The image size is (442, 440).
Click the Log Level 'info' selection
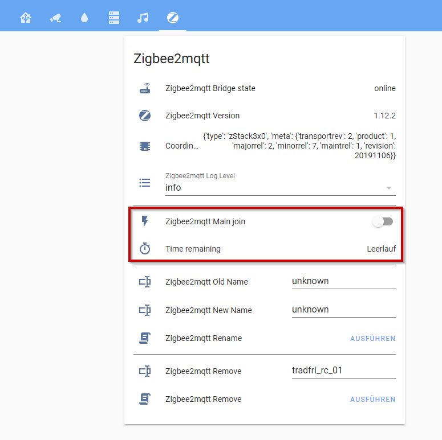click(281, 187)
